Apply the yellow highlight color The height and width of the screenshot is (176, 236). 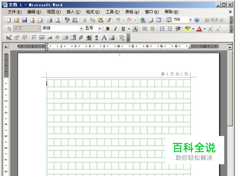point(188,29)
